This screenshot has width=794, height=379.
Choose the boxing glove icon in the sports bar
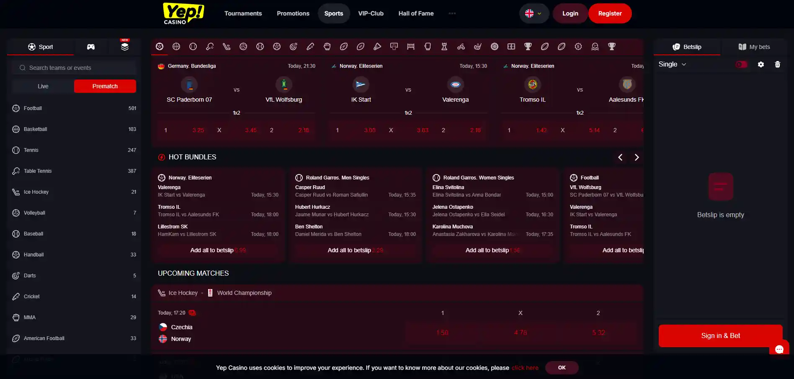(428, 46)
